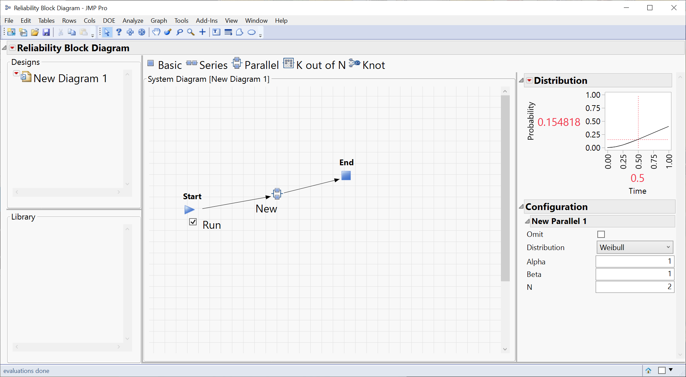Select the Lasso tool in the toolbar

pyautogui.click(x=180, y=32)
